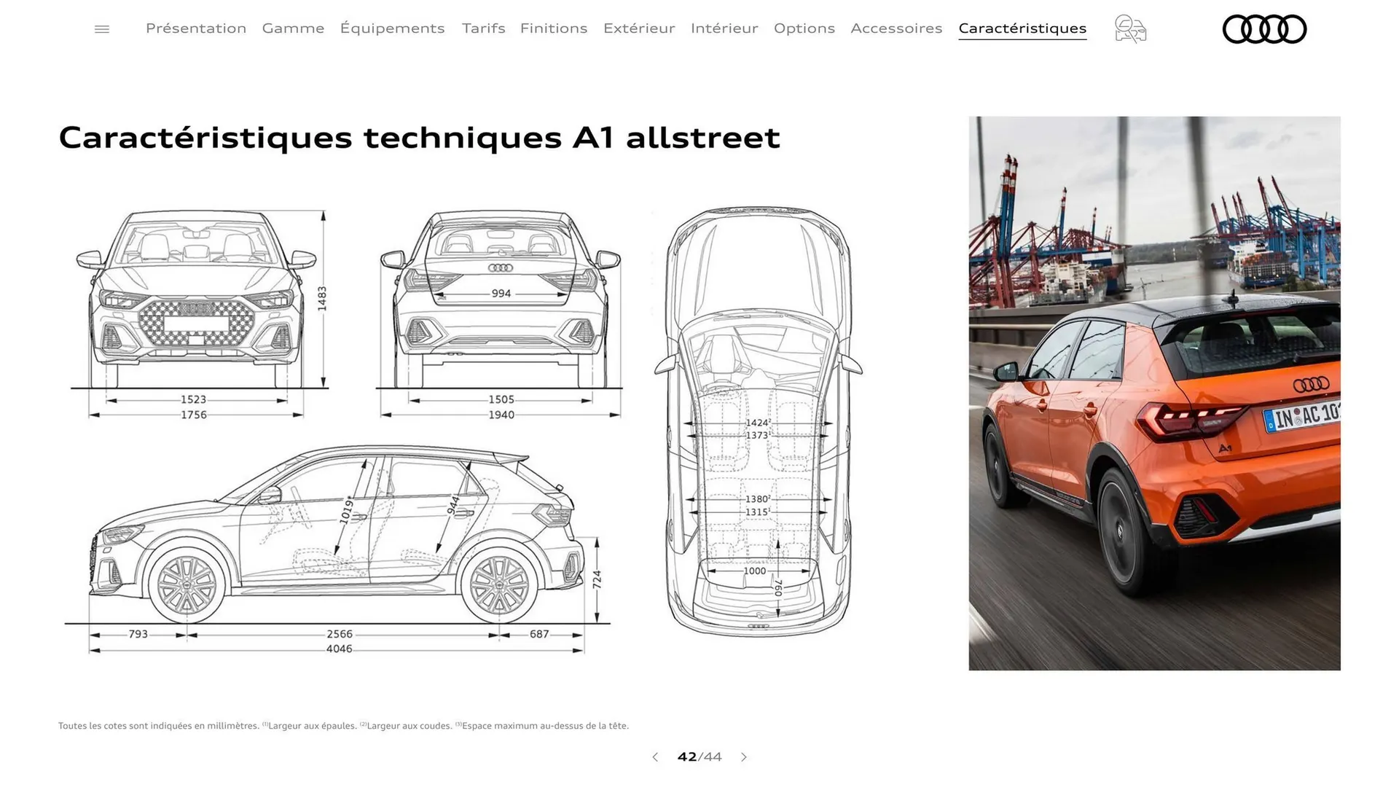Click the 42/44 page progress indicator
The width and height of the screenshot is (1399, 787).
click(698, 757)
